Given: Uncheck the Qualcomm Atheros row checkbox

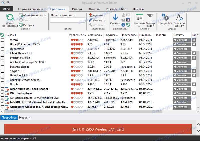Looking at the screenshot, I should (2, 107).
